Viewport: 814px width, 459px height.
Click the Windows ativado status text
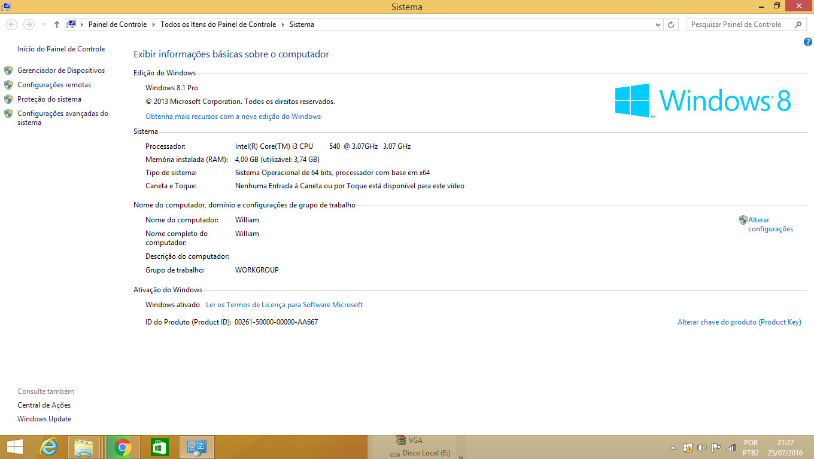(172, 305)
